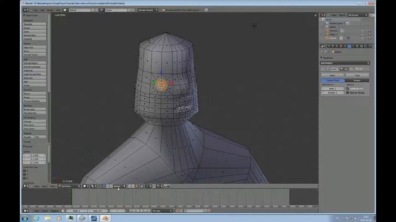Collapse the Subsurf modifier with its arrow
Screen dimensions: 396x222
tap(323, 69)
